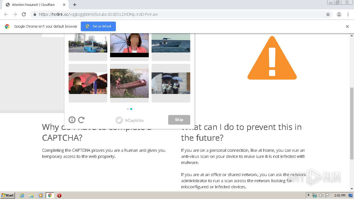This screenshot has width=354, height=199.
Task: Click the red Opera taskbar icon
Action: (59, 195)
